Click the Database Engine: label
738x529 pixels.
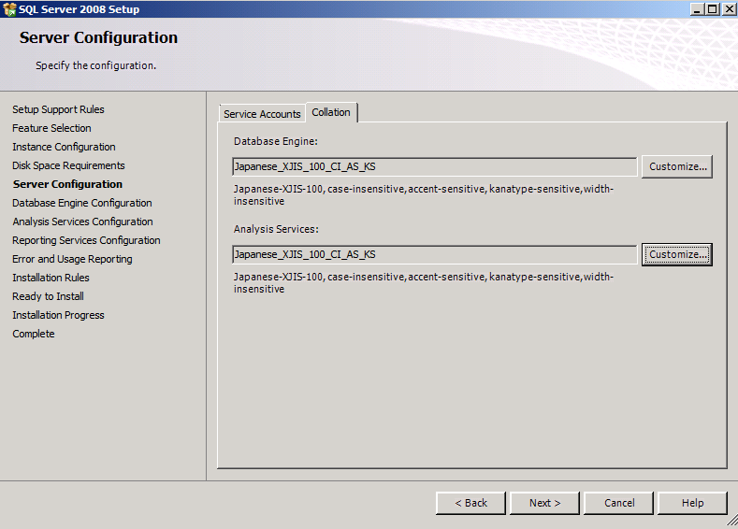point(276,141)
